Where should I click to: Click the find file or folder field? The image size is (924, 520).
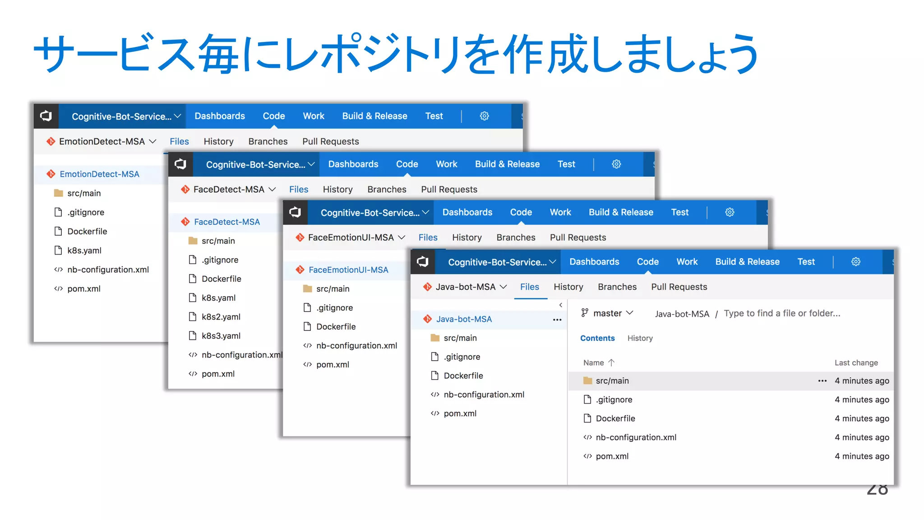click(x=782, y=313)
